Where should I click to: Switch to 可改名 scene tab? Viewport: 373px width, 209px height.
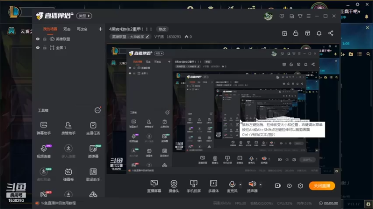tap(82, 29)
